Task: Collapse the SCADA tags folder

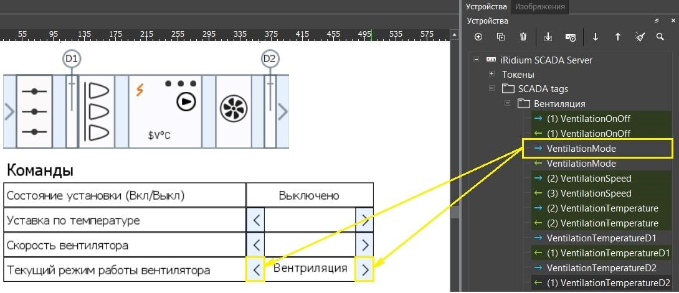Action: point(492,89)
